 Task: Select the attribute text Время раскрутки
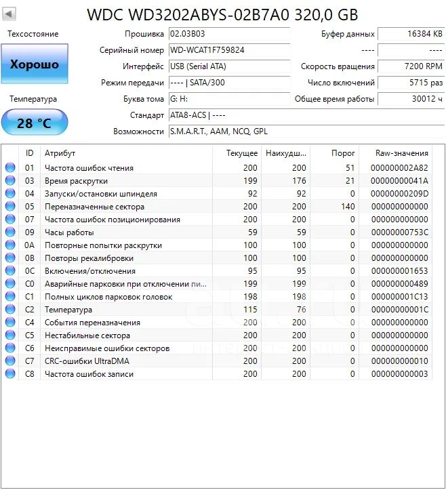[x=77, y=181]
